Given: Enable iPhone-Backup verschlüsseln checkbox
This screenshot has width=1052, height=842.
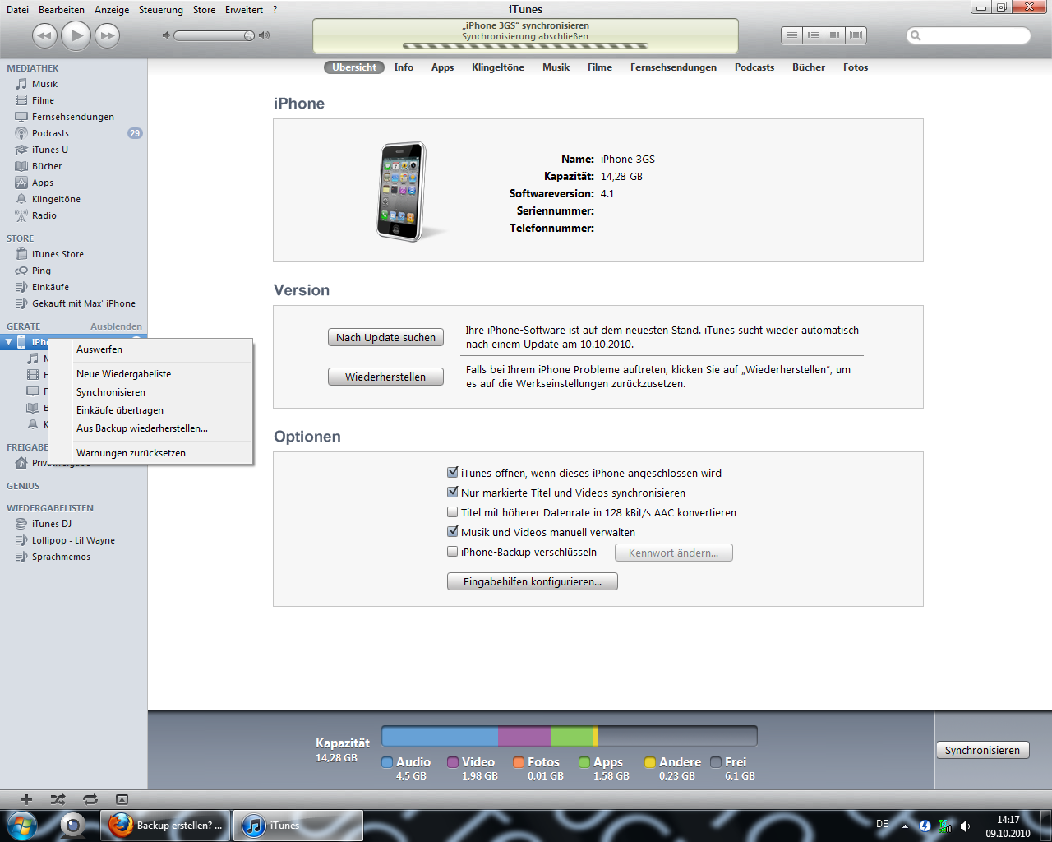Looking at the screenshot, I should point(452,552).
